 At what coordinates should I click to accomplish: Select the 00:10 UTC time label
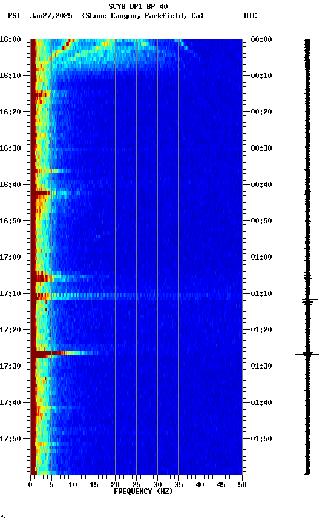[x=261, y=76]
